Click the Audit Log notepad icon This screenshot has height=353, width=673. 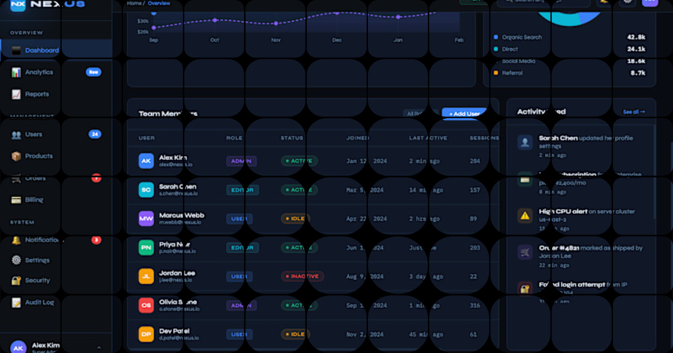(16, 302)
